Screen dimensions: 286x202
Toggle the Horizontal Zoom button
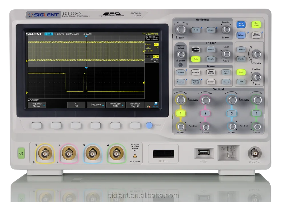pyautogui.click(x=211, y=30)
